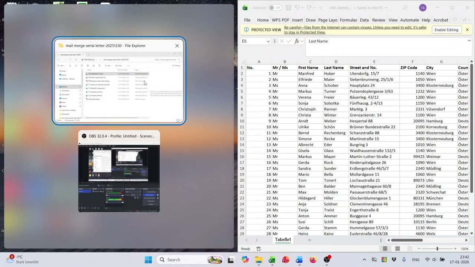Open the Undo history dropdown arrow
The width and height of the screenshot is (475, 267).
coord(302,8)
